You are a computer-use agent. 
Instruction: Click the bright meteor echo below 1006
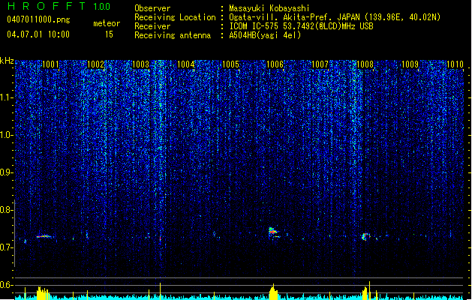tap(273, 232)
